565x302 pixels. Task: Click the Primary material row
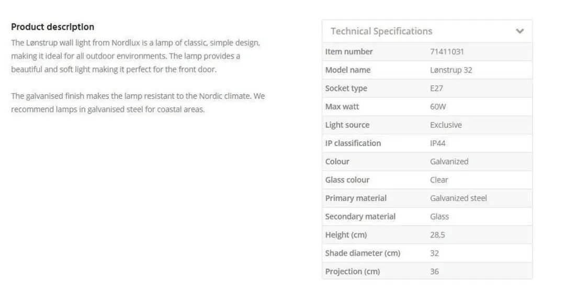point(427,198)
